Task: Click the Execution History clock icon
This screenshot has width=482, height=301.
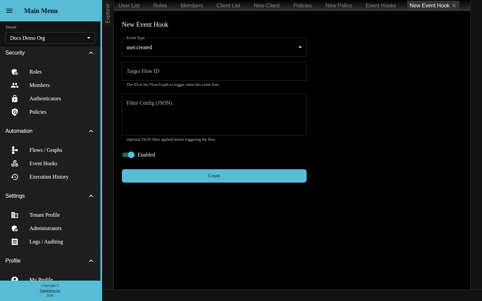Action: pyautogui.click(x=15, y=177)
